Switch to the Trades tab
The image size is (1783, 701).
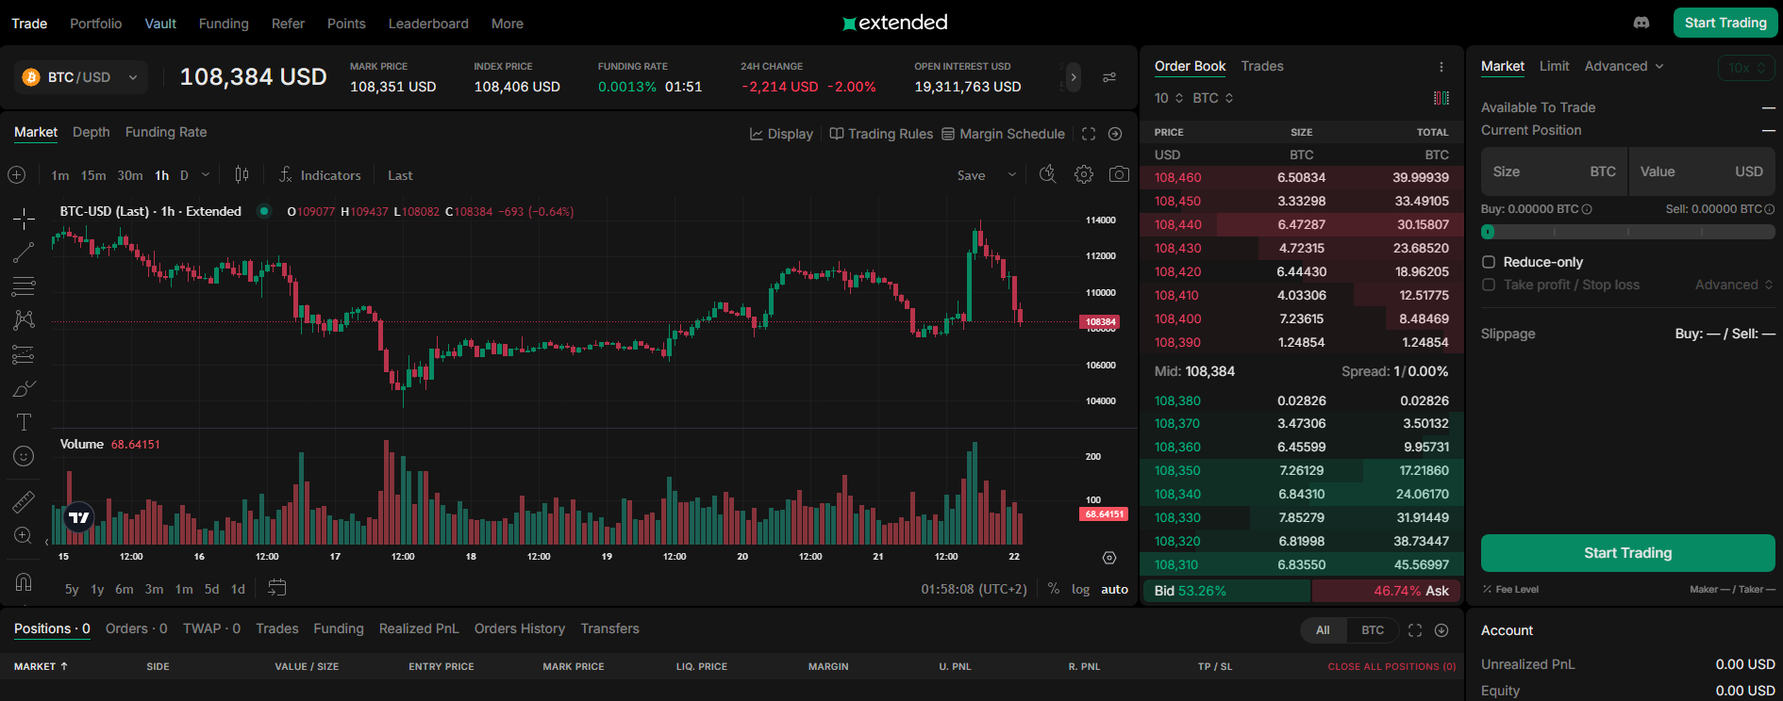tap(1261, 66)
